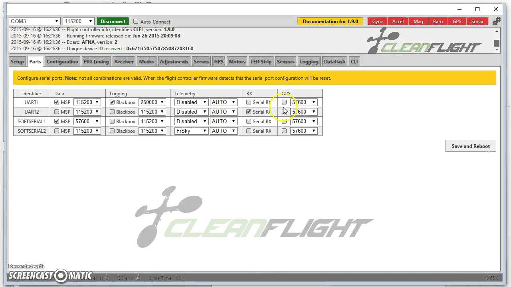
Task: Click the Ports tab
Action: pos(35,62)
